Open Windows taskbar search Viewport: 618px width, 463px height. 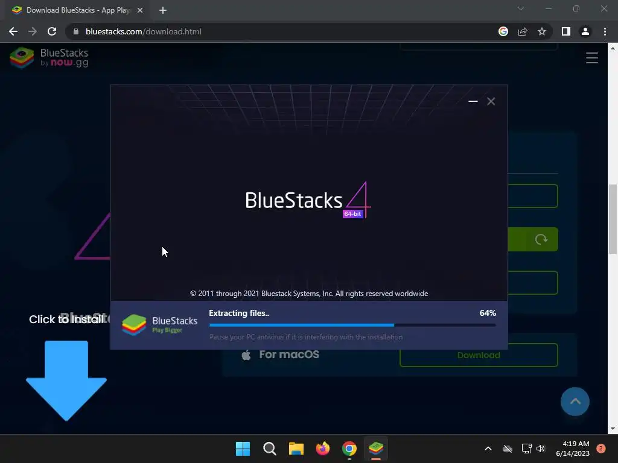coord(270,449)
